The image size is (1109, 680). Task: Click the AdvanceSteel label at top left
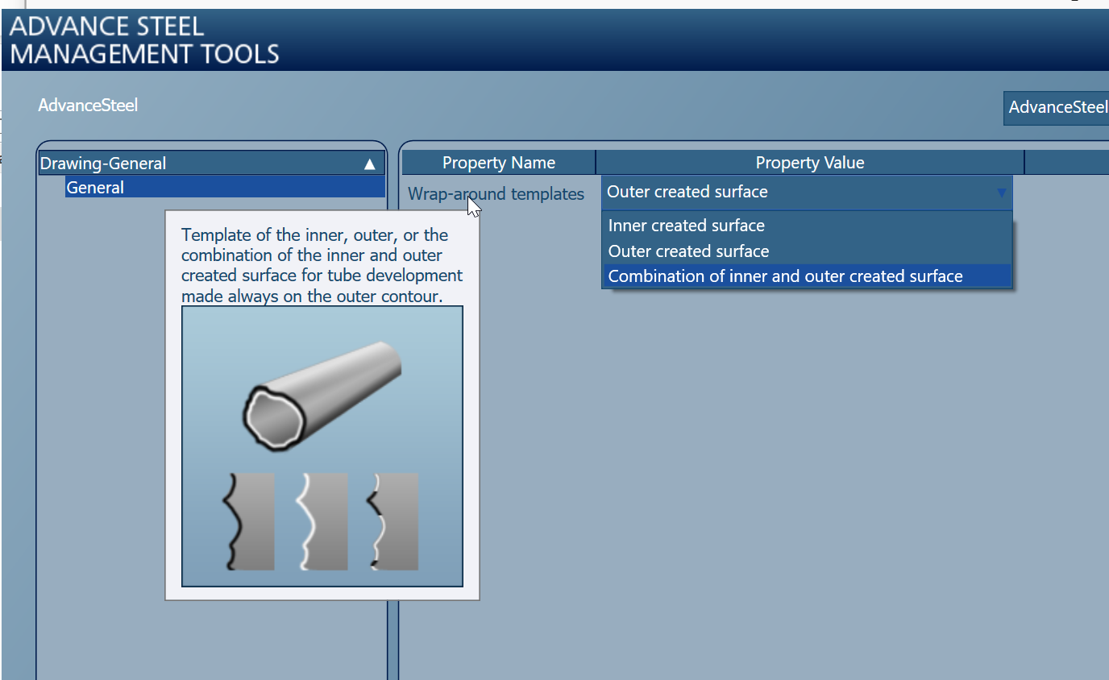tap(87, 105)
